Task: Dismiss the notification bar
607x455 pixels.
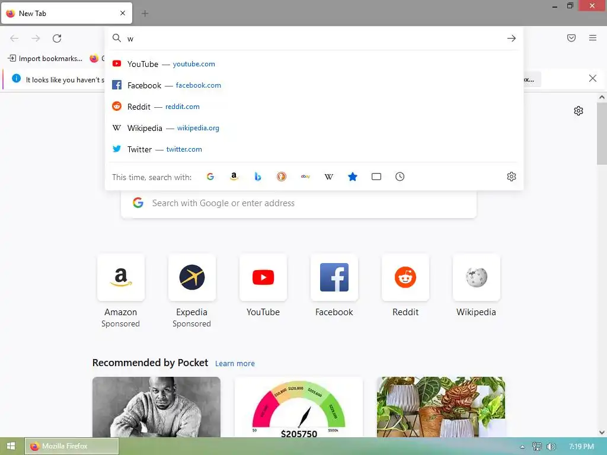Action: click(592, 79)
